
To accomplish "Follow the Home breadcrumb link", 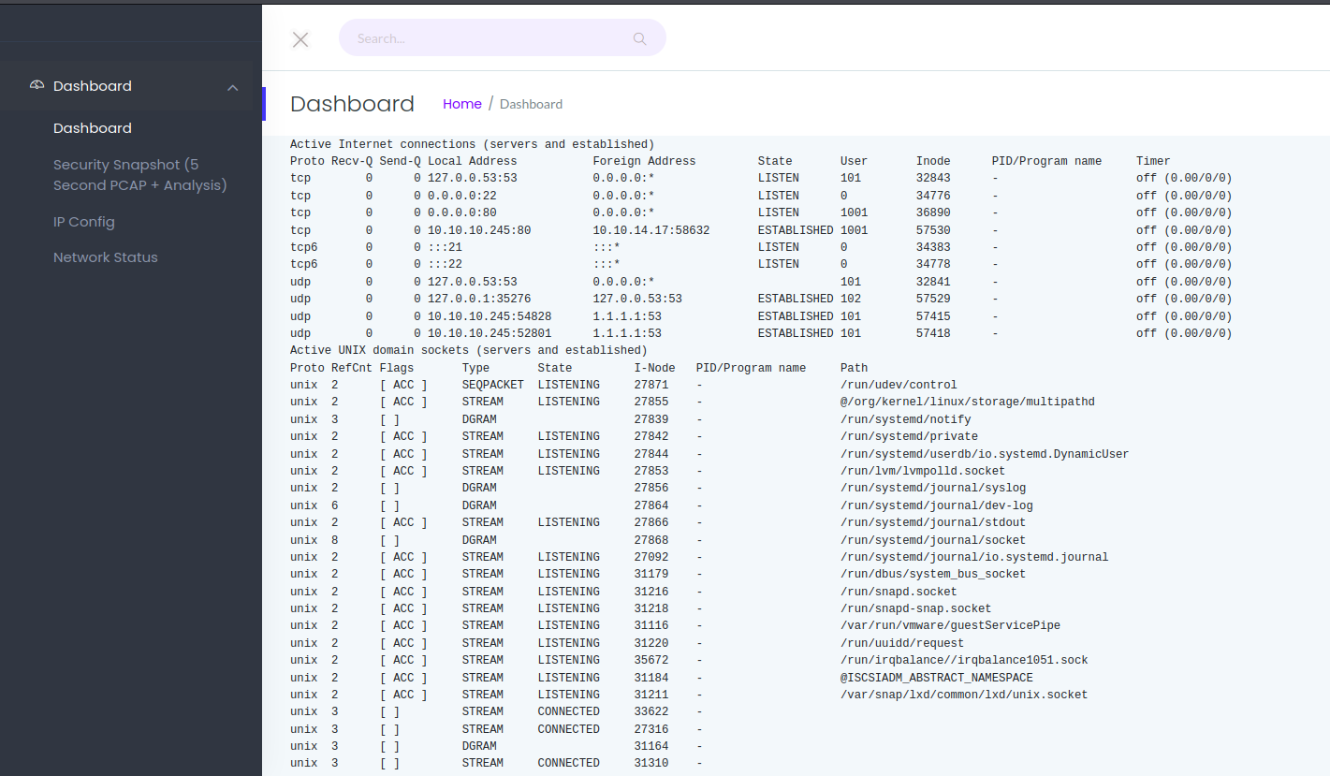I will (461, 104).
